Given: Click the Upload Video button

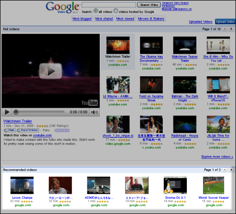Looking at the screenshot, I should pyautogui.click(x=225, y=22).
